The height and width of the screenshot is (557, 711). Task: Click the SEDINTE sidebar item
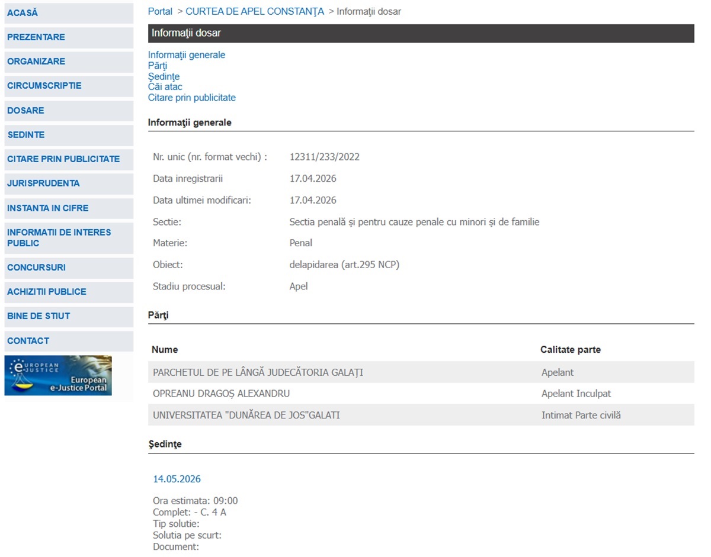[x=69, y=135]
